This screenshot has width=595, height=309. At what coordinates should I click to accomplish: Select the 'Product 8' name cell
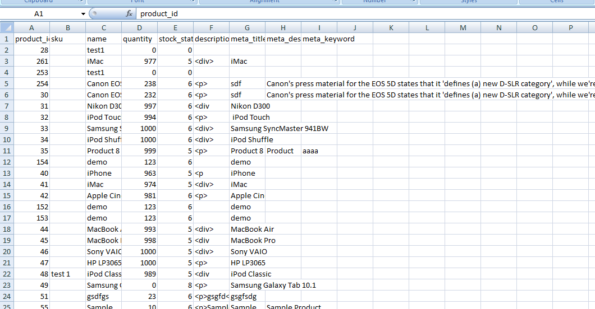click(x=104, y=151)
